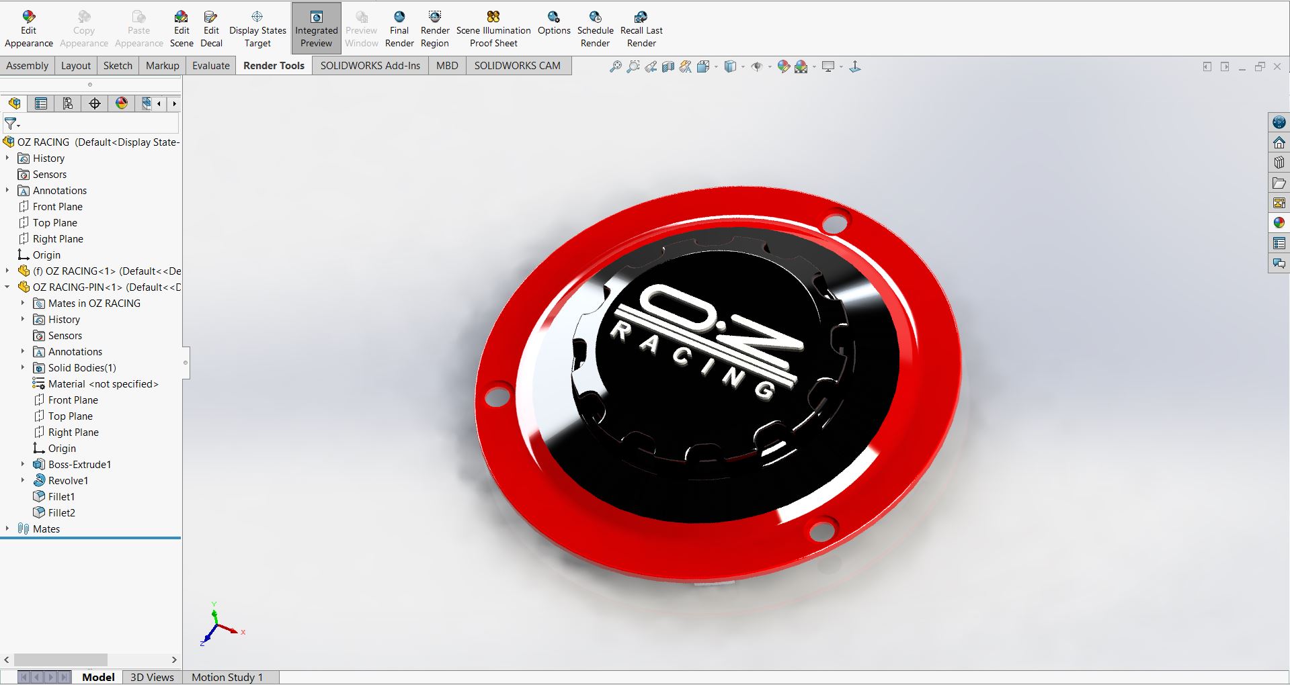Select Material <not specified> item
1290x685 pixels.
tap(95, 383)
